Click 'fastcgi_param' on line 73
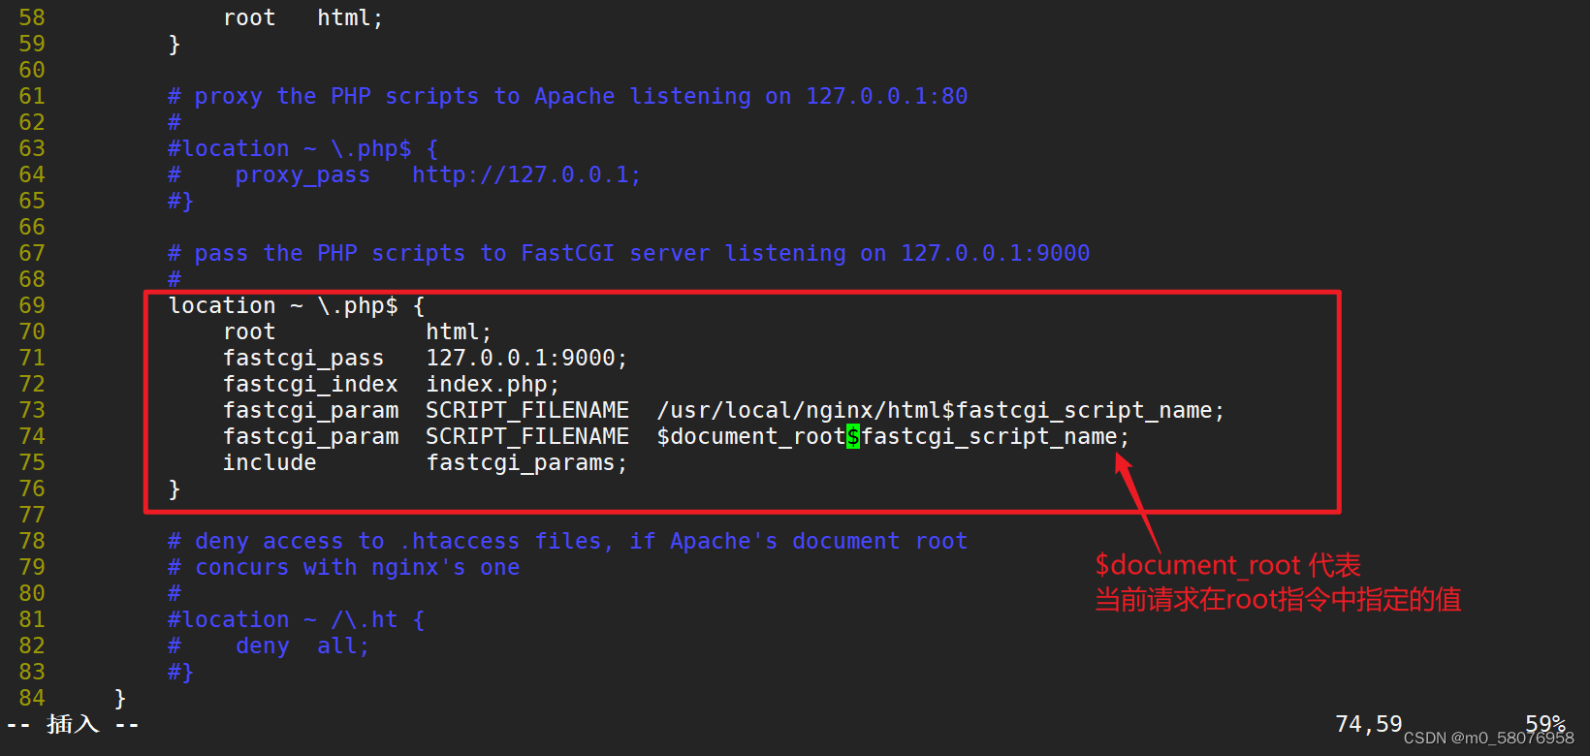Image resolution: width=1590 pixels, height=756 pixels. coord(310,410)
